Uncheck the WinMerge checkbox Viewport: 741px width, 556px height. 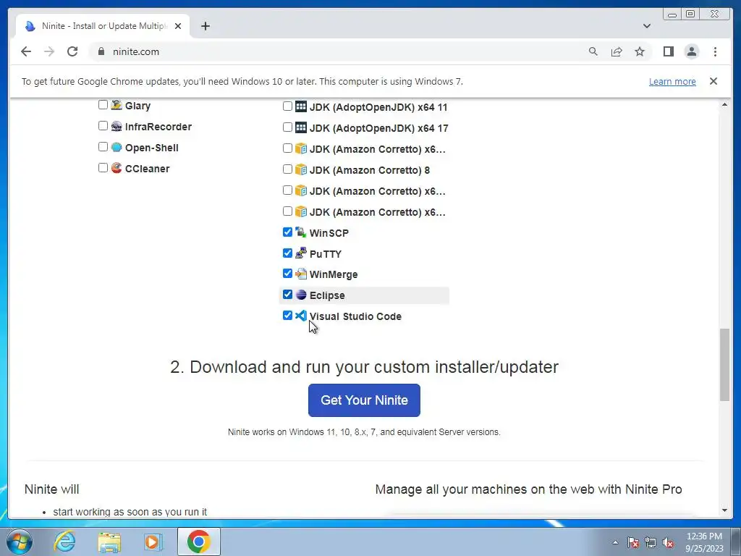(287, 273)
